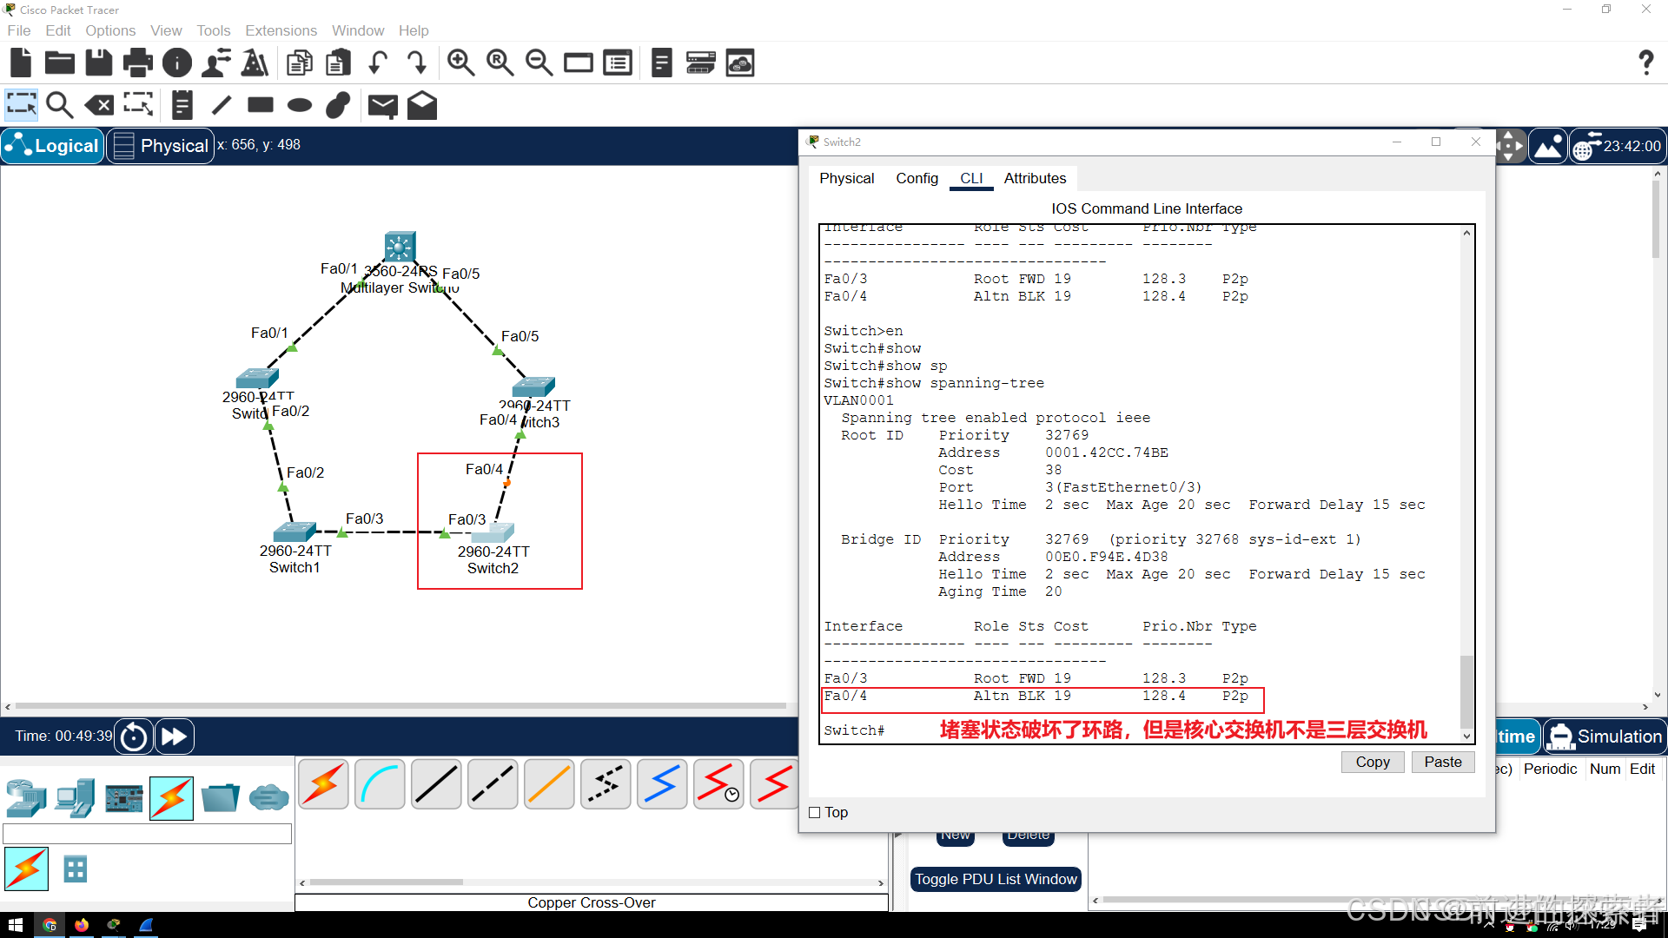Choose the Copper Straight-Through cable
1668x938 pixels.
pyautogui.click(x=436, y=784)
